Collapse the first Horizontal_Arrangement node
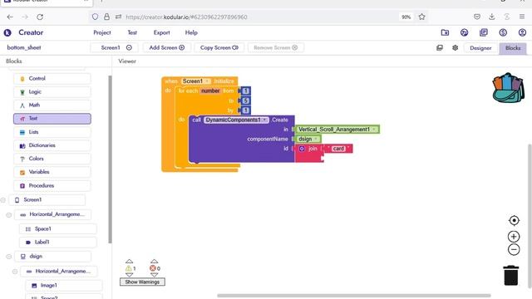The image size is (532, 299). (9, 214)
